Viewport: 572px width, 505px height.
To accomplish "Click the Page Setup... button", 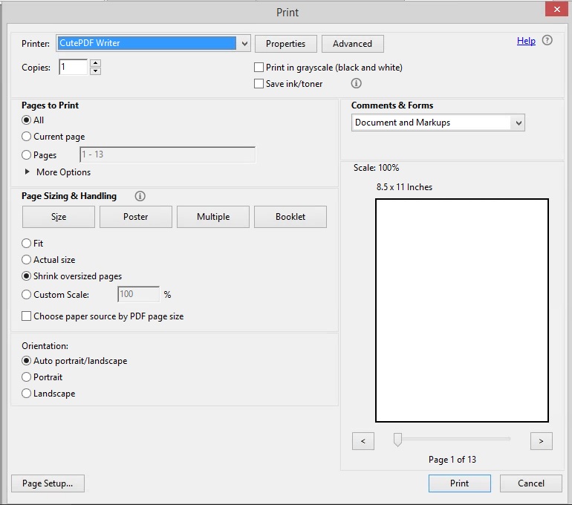I will coord(48,483).
